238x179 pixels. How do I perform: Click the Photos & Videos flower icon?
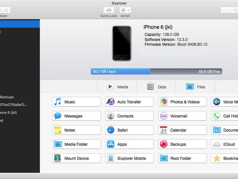(164, 102)
